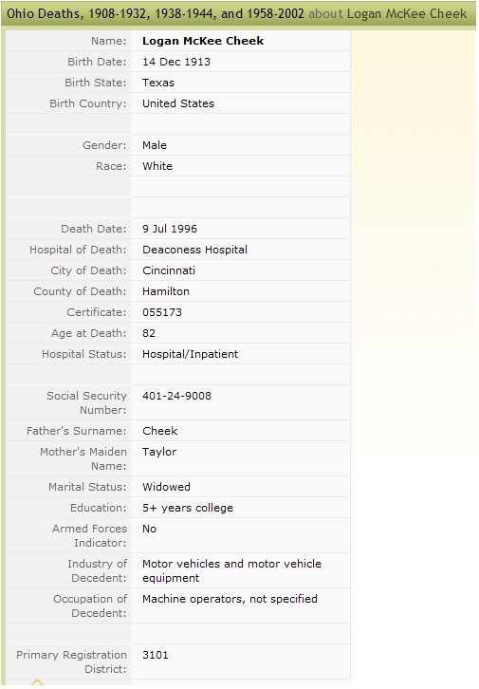This screenshot has height=689, width=479.
Task: Select father's surname Cheek value
Action: tap(159, 431)
